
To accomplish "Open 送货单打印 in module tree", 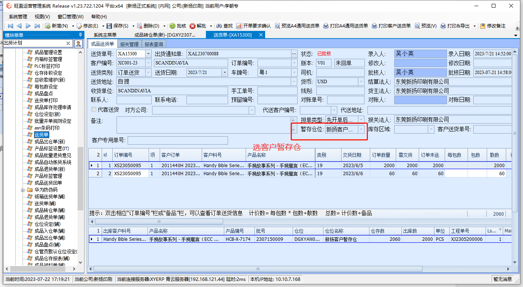I will 46,100.
